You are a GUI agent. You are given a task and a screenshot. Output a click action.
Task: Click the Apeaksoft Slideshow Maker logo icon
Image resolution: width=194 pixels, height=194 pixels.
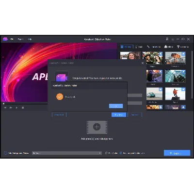click(x=5, y=39)
